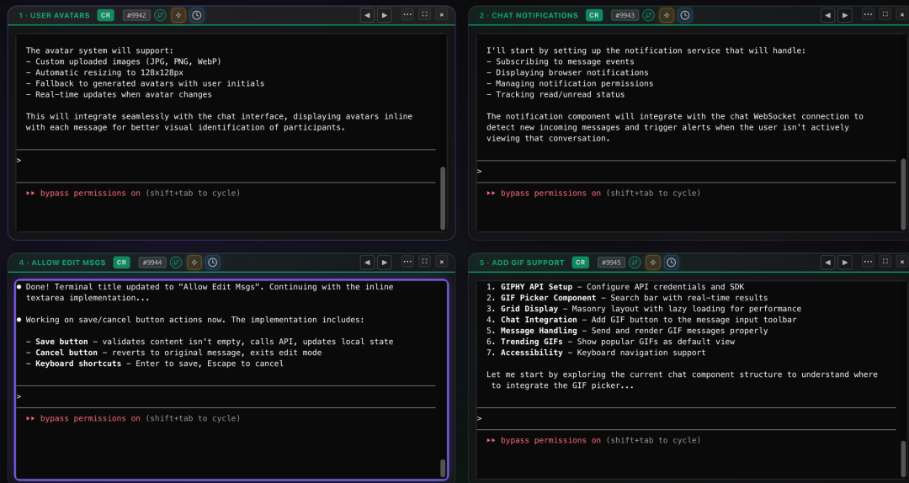Open the clock history icon on Allow Edit Msgs panel
The width and height of the screenshot is (909, 483).
point(213,263)
